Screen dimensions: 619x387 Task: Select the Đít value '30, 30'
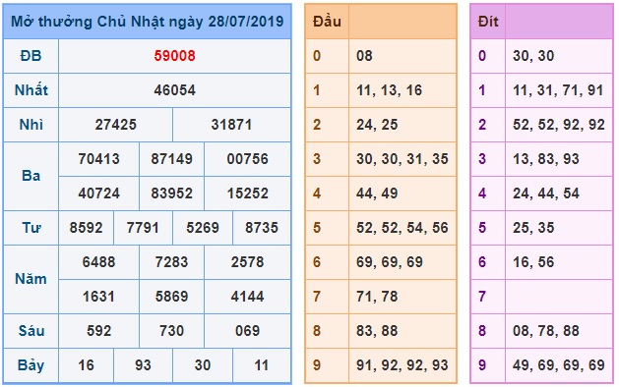533,56
